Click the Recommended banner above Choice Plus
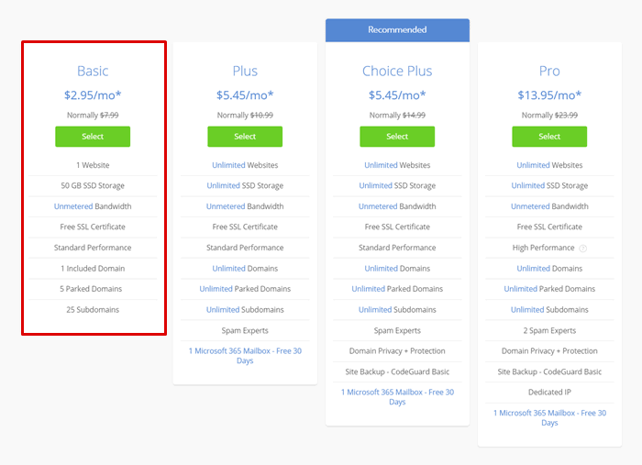The height and width of the screenshot is (465, 642). (397, 30)
